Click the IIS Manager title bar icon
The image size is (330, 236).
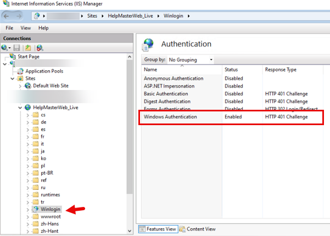[x=6, y=3]
